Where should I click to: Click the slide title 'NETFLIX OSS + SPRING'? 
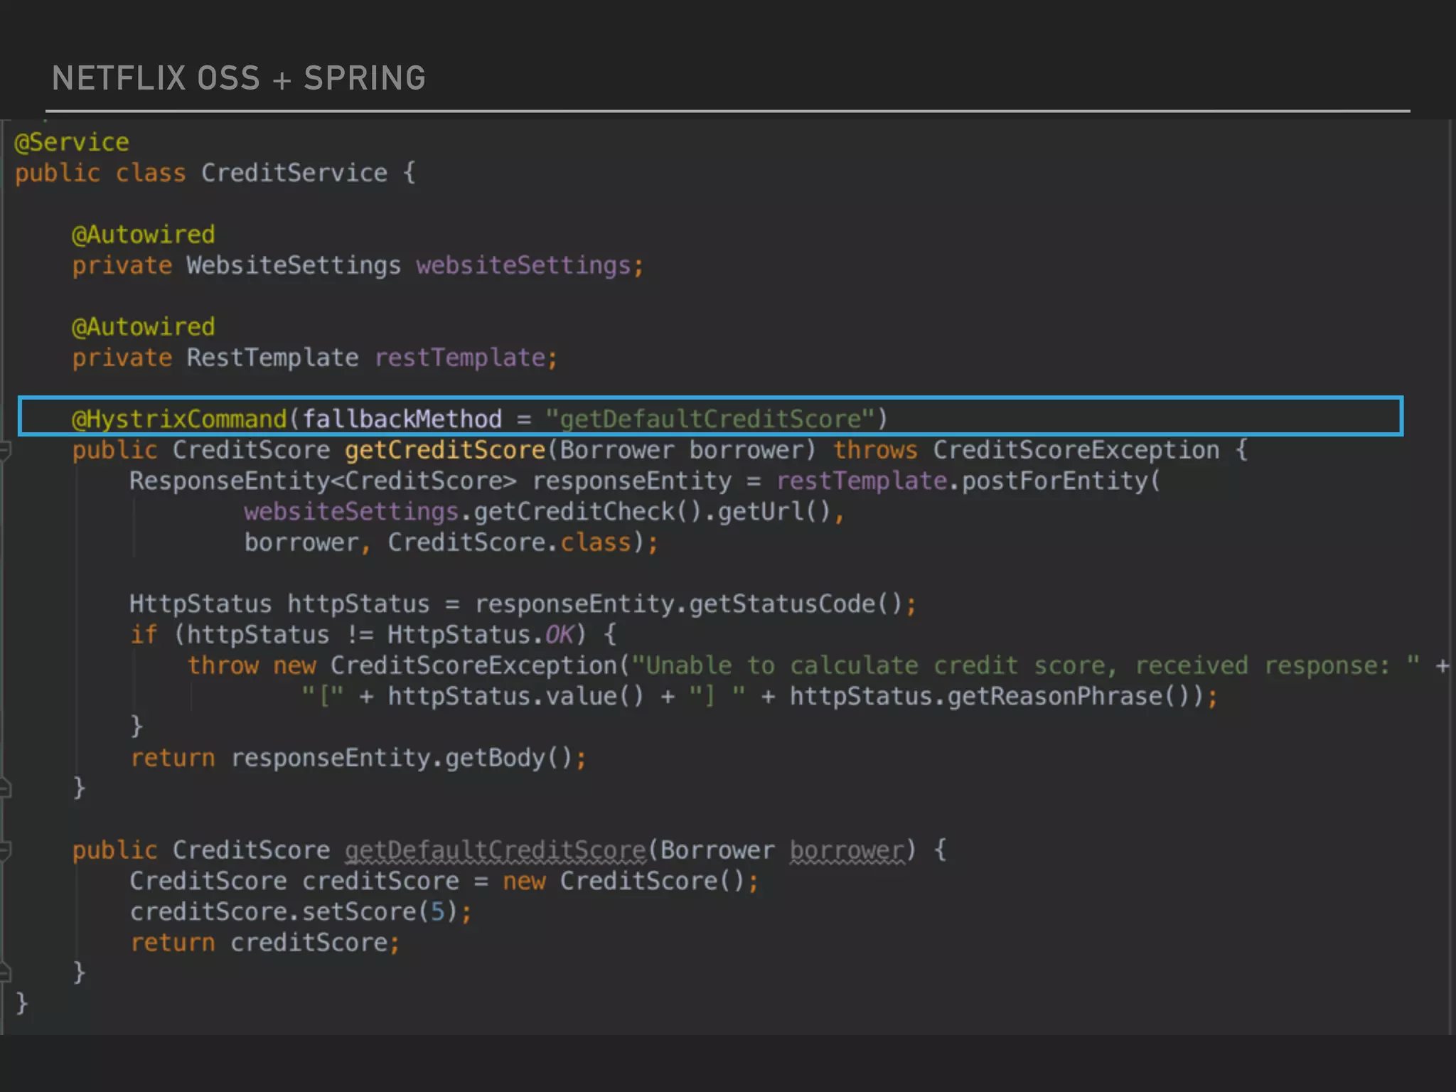[x=239, y=78]
